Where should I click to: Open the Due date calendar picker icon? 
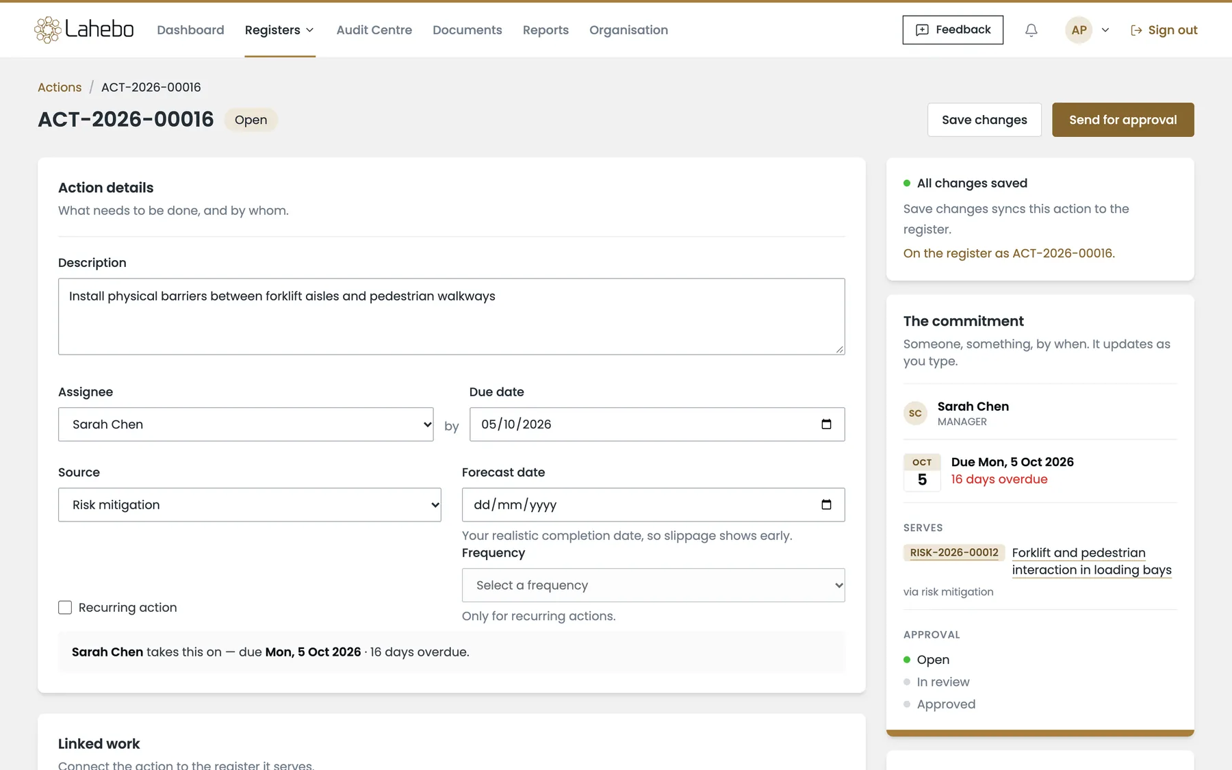tap(826, 424)
